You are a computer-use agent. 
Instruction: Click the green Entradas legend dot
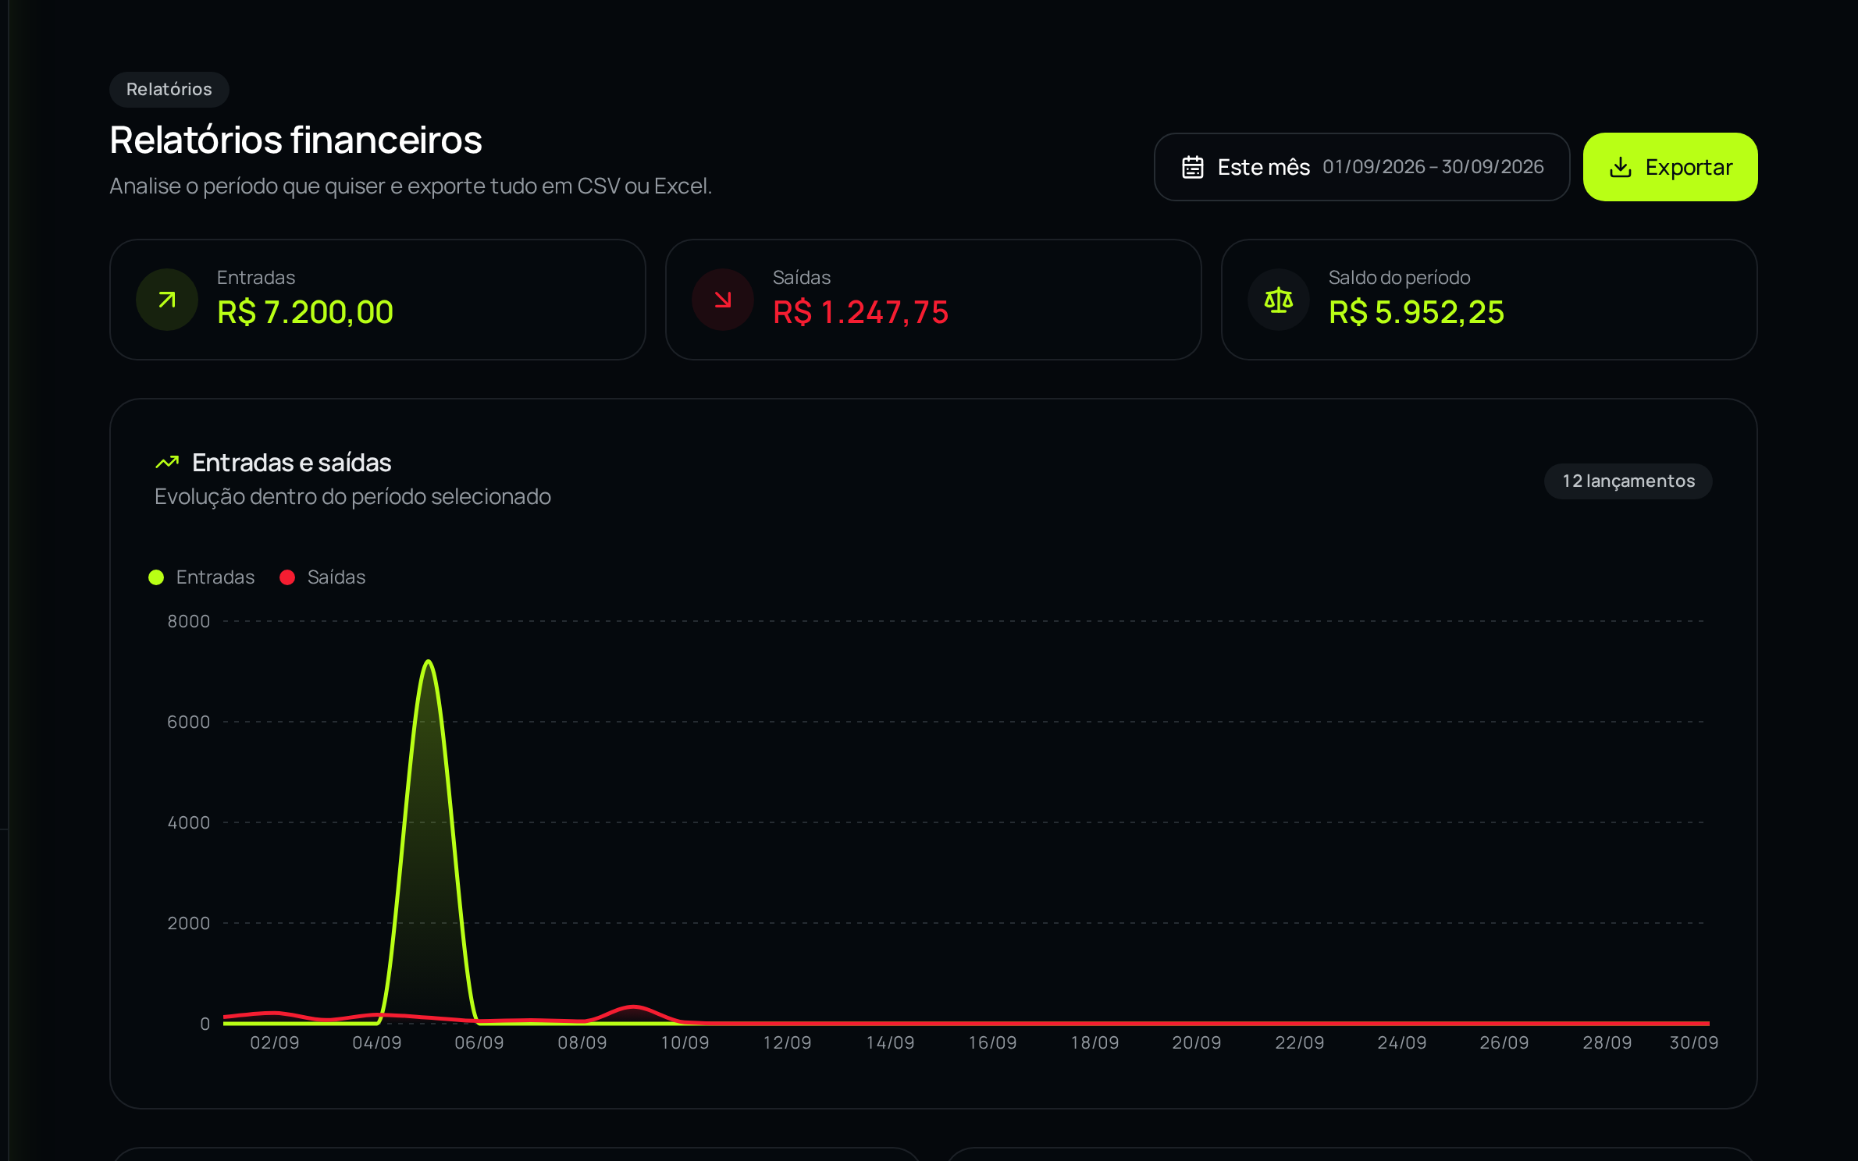click(x=156, y=577)
